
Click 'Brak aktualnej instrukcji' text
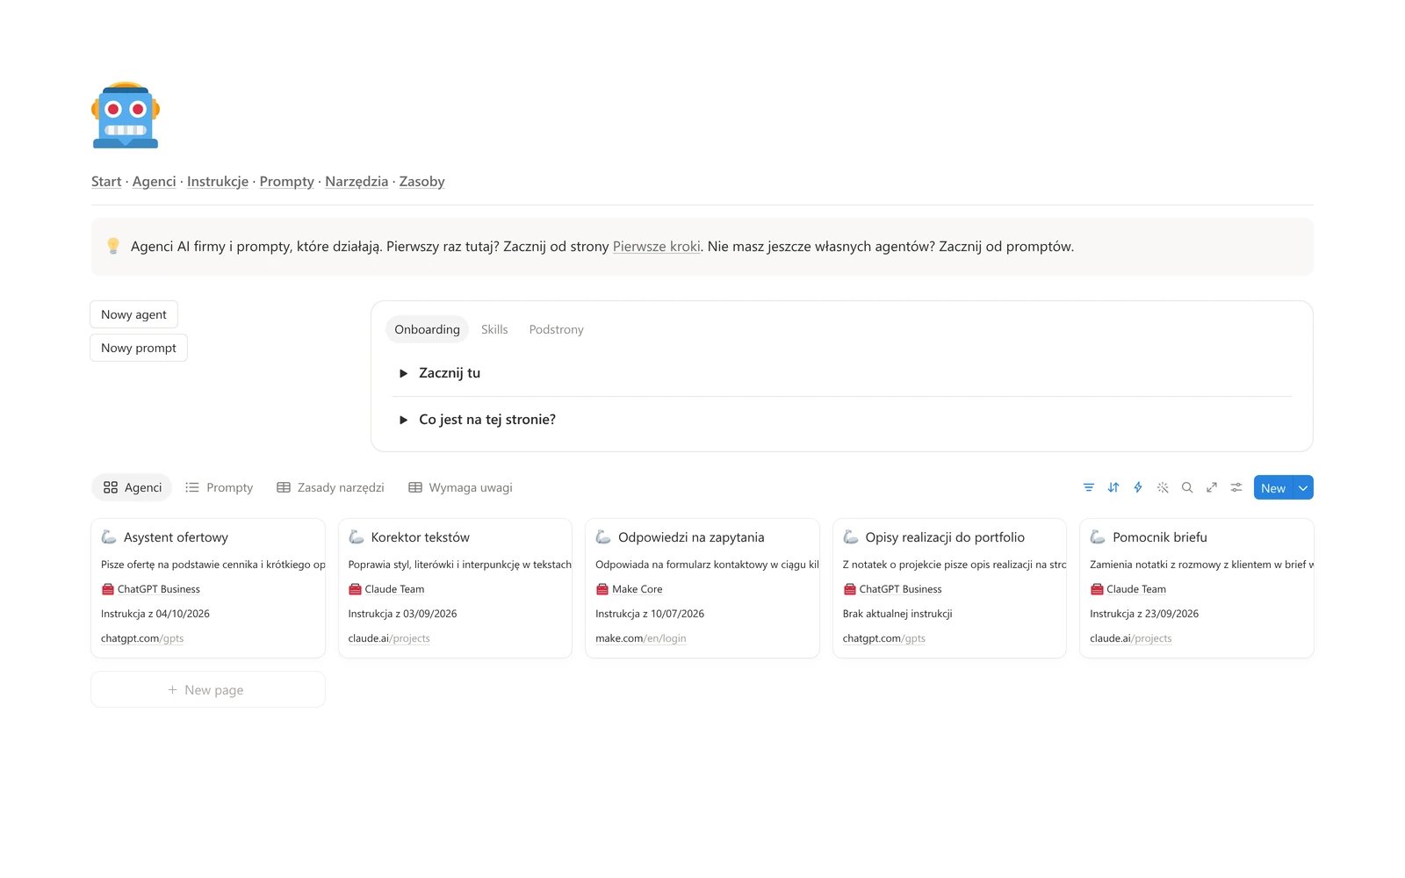click(x=897, y=614)
